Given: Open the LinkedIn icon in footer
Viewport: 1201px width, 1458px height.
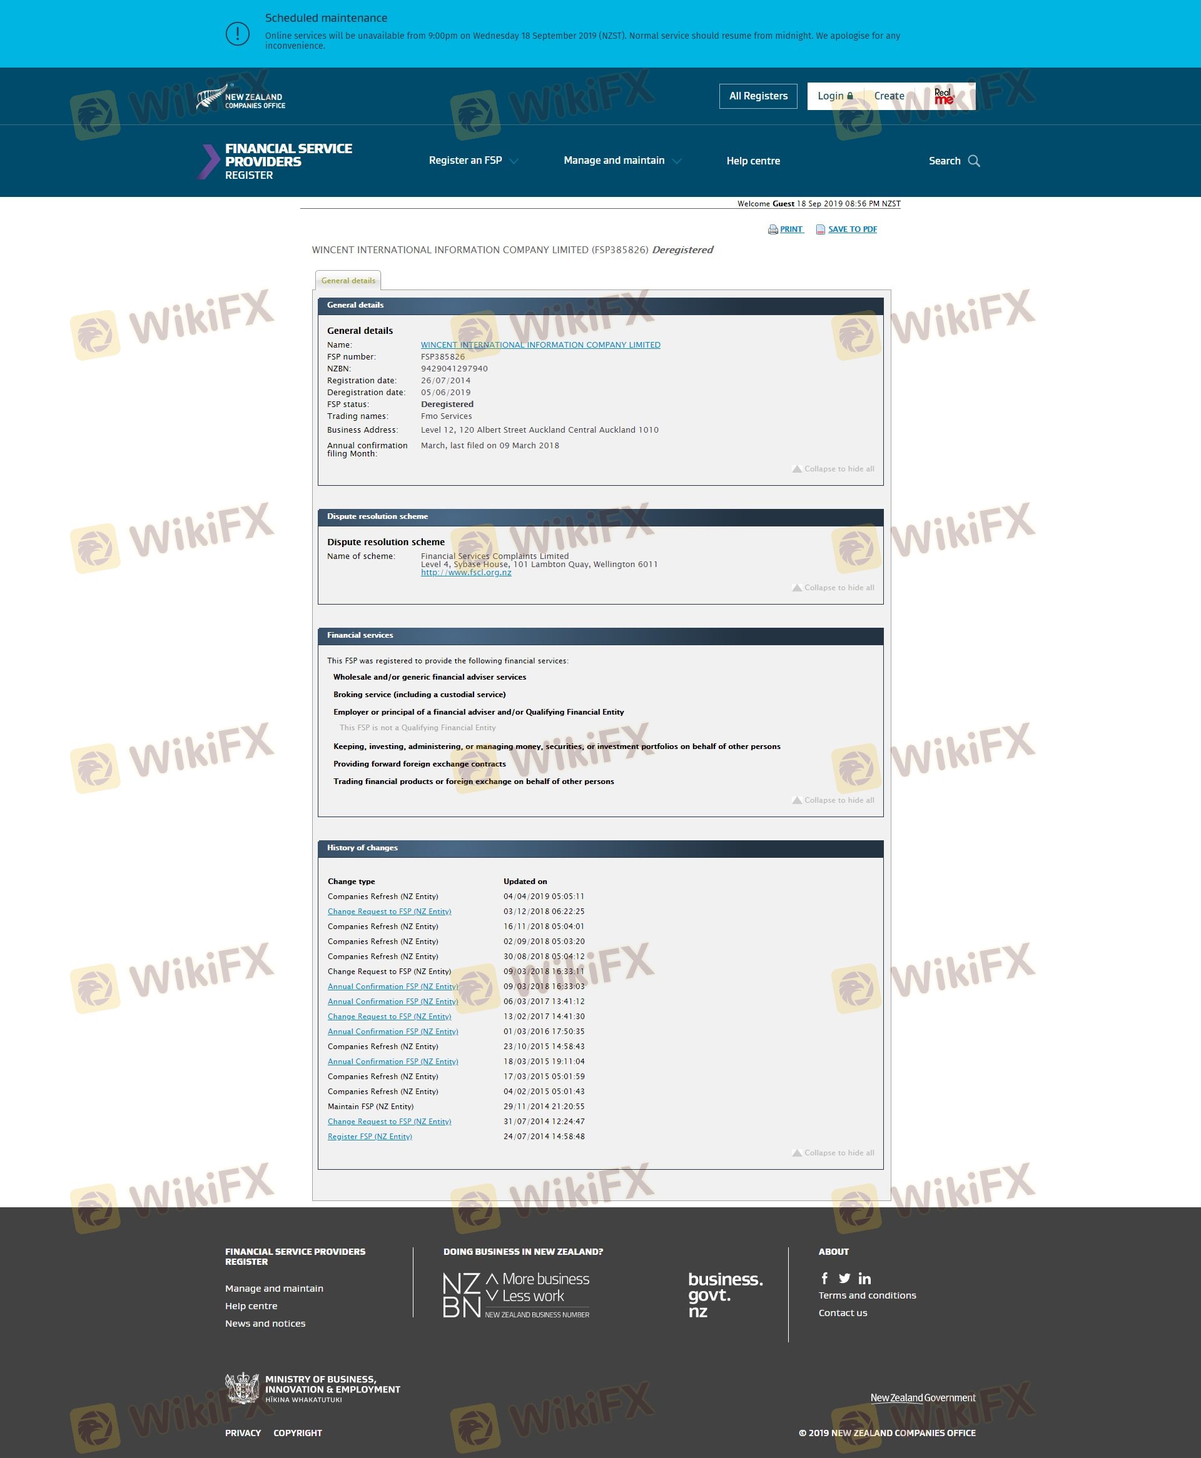Looking at the screenshot, I should pos(864,1279).
